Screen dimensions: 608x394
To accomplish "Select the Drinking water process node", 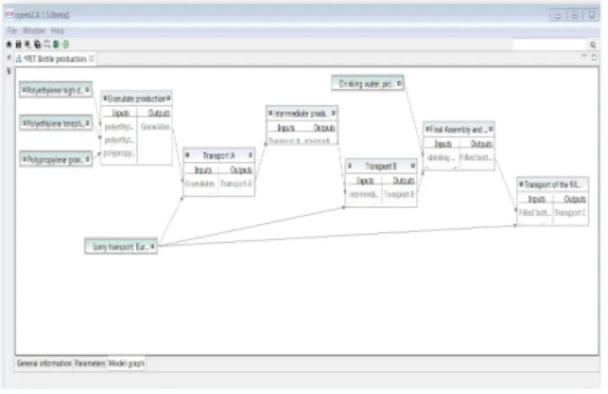I will [368, 84].
